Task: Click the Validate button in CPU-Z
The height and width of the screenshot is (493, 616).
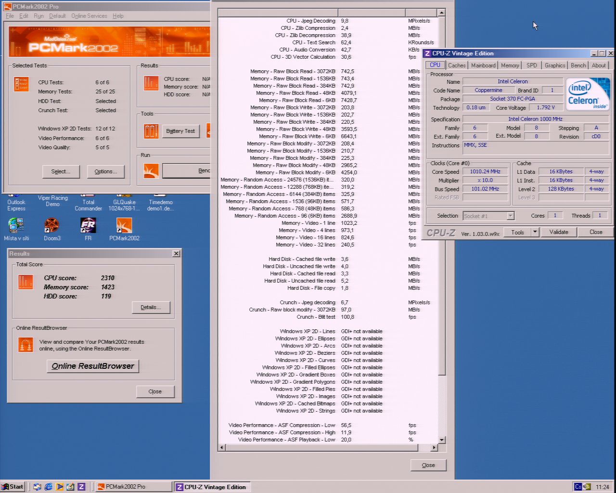Action: (559, 232)
